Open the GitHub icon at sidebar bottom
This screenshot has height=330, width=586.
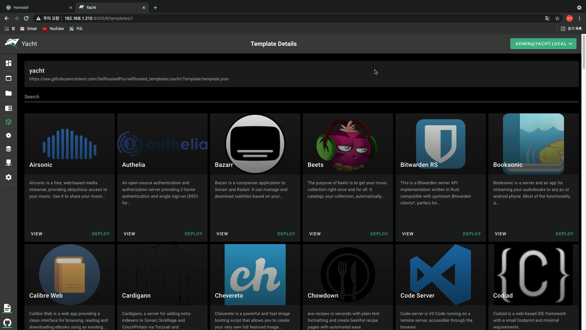point(7,323)
